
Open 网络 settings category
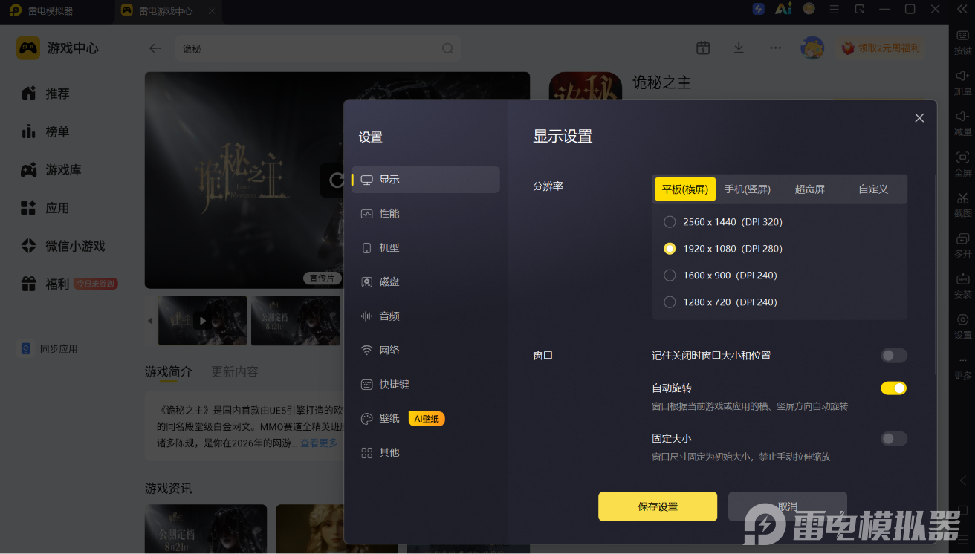pyautogui.click(x=426, y=351)
